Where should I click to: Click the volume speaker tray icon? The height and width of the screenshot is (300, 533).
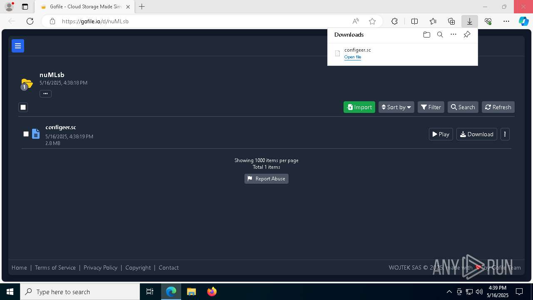[x=479, y=292]
